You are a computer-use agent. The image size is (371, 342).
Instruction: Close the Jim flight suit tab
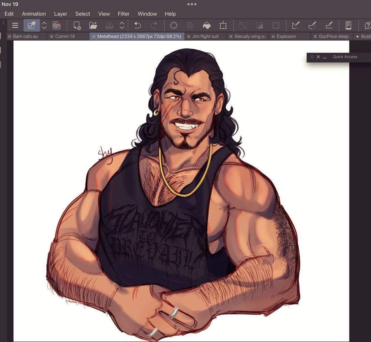coord(188,36)
